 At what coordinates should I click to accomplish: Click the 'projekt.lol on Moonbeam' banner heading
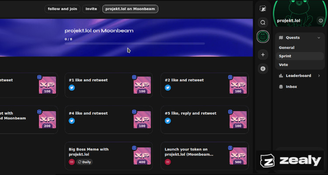pyautogui.click(x=99, y=31)
